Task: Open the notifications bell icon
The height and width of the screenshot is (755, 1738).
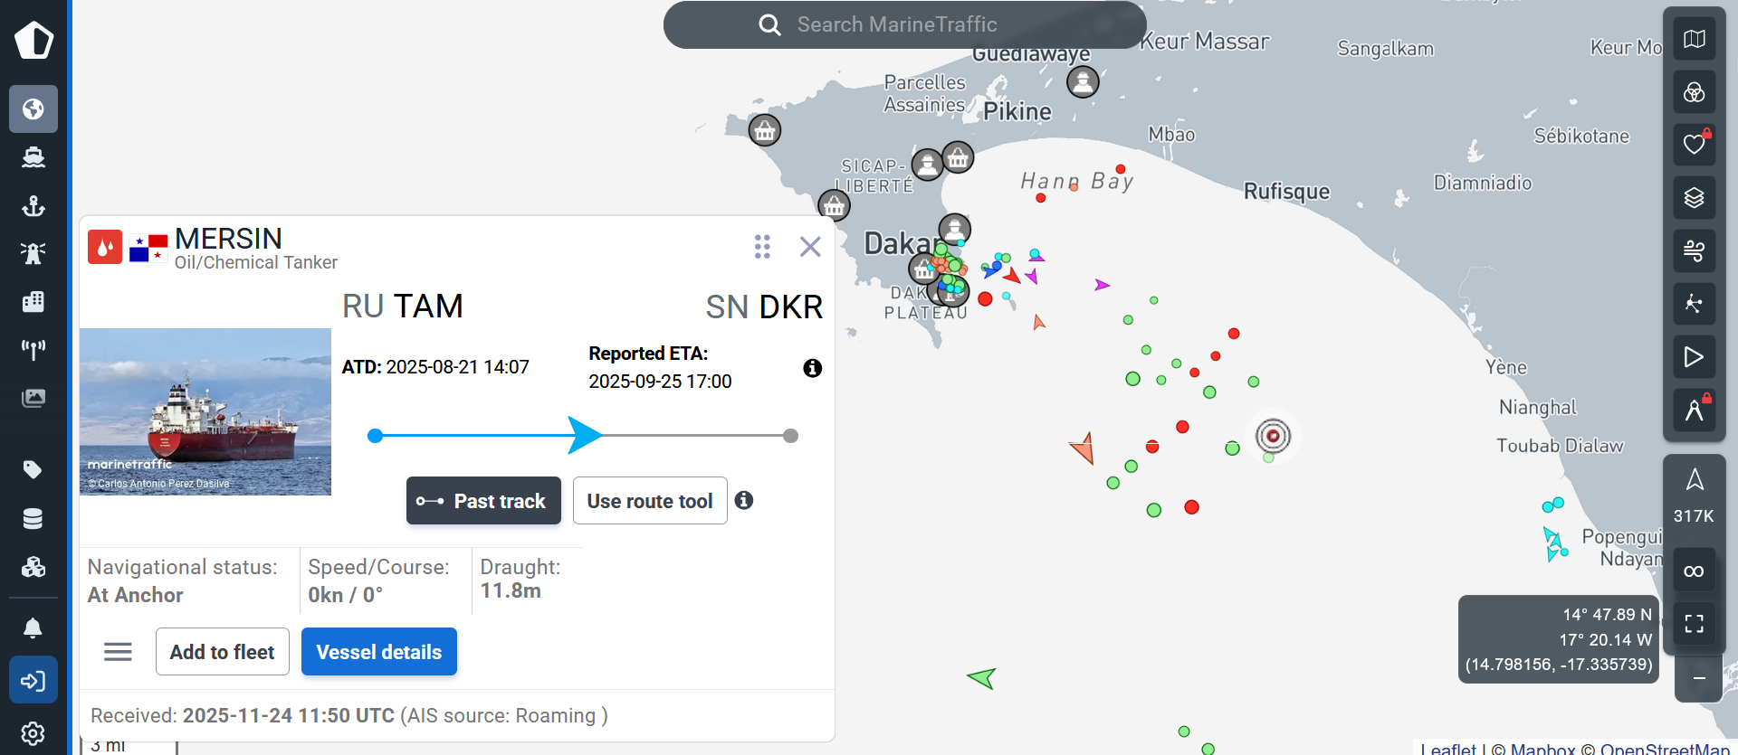Action: (x=33, y=628)
